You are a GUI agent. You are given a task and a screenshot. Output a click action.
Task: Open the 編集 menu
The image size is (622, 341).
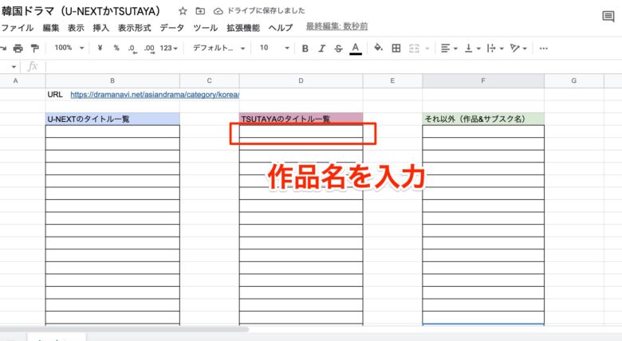coord(51,28)
